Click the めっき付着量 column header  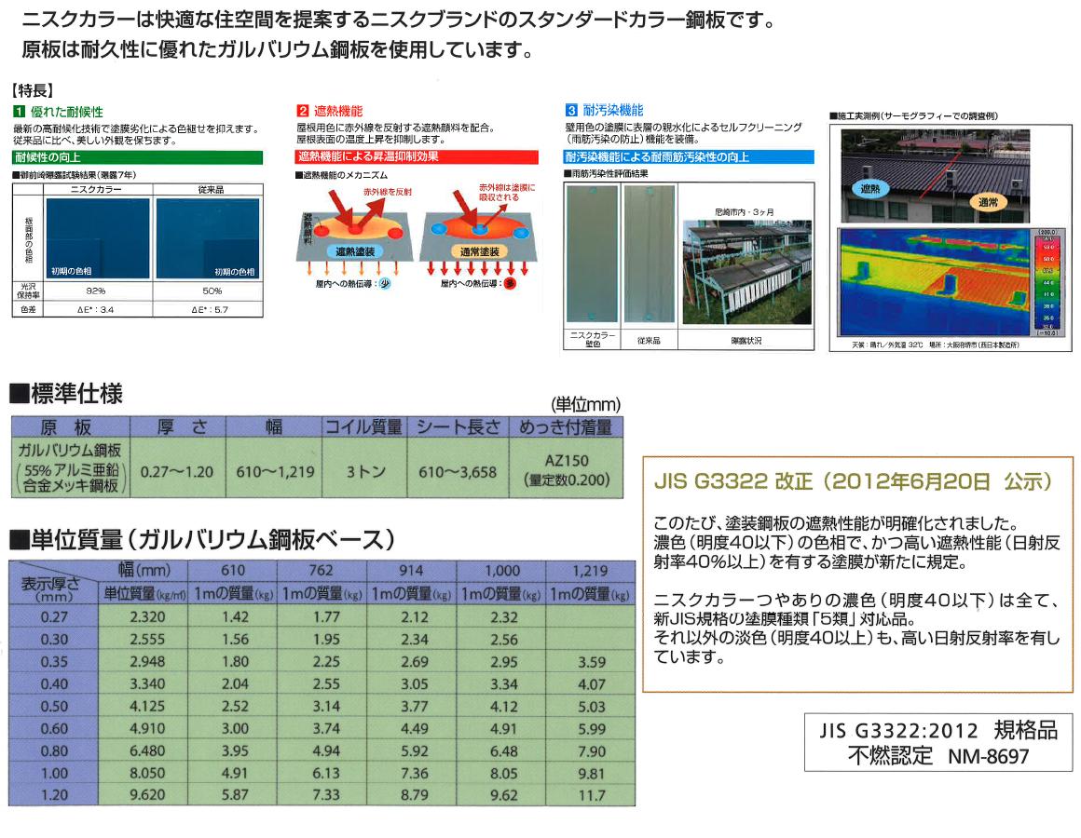pyautogui.click(x=566, y=427)
